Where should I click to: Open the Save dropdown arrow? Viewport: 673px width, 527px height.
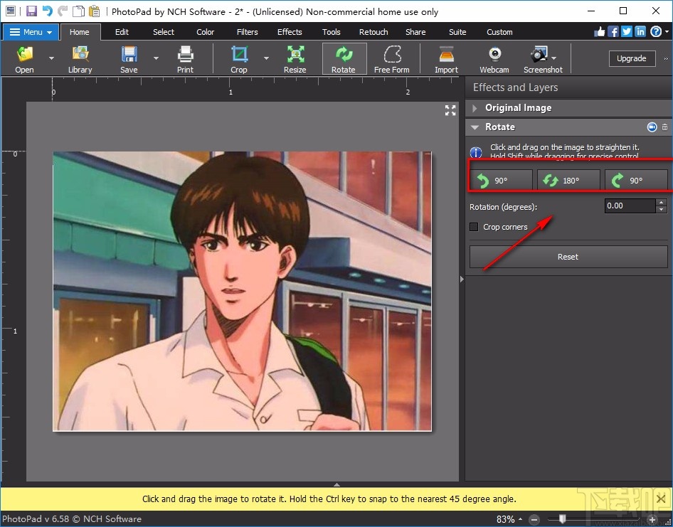coord(156,58)
